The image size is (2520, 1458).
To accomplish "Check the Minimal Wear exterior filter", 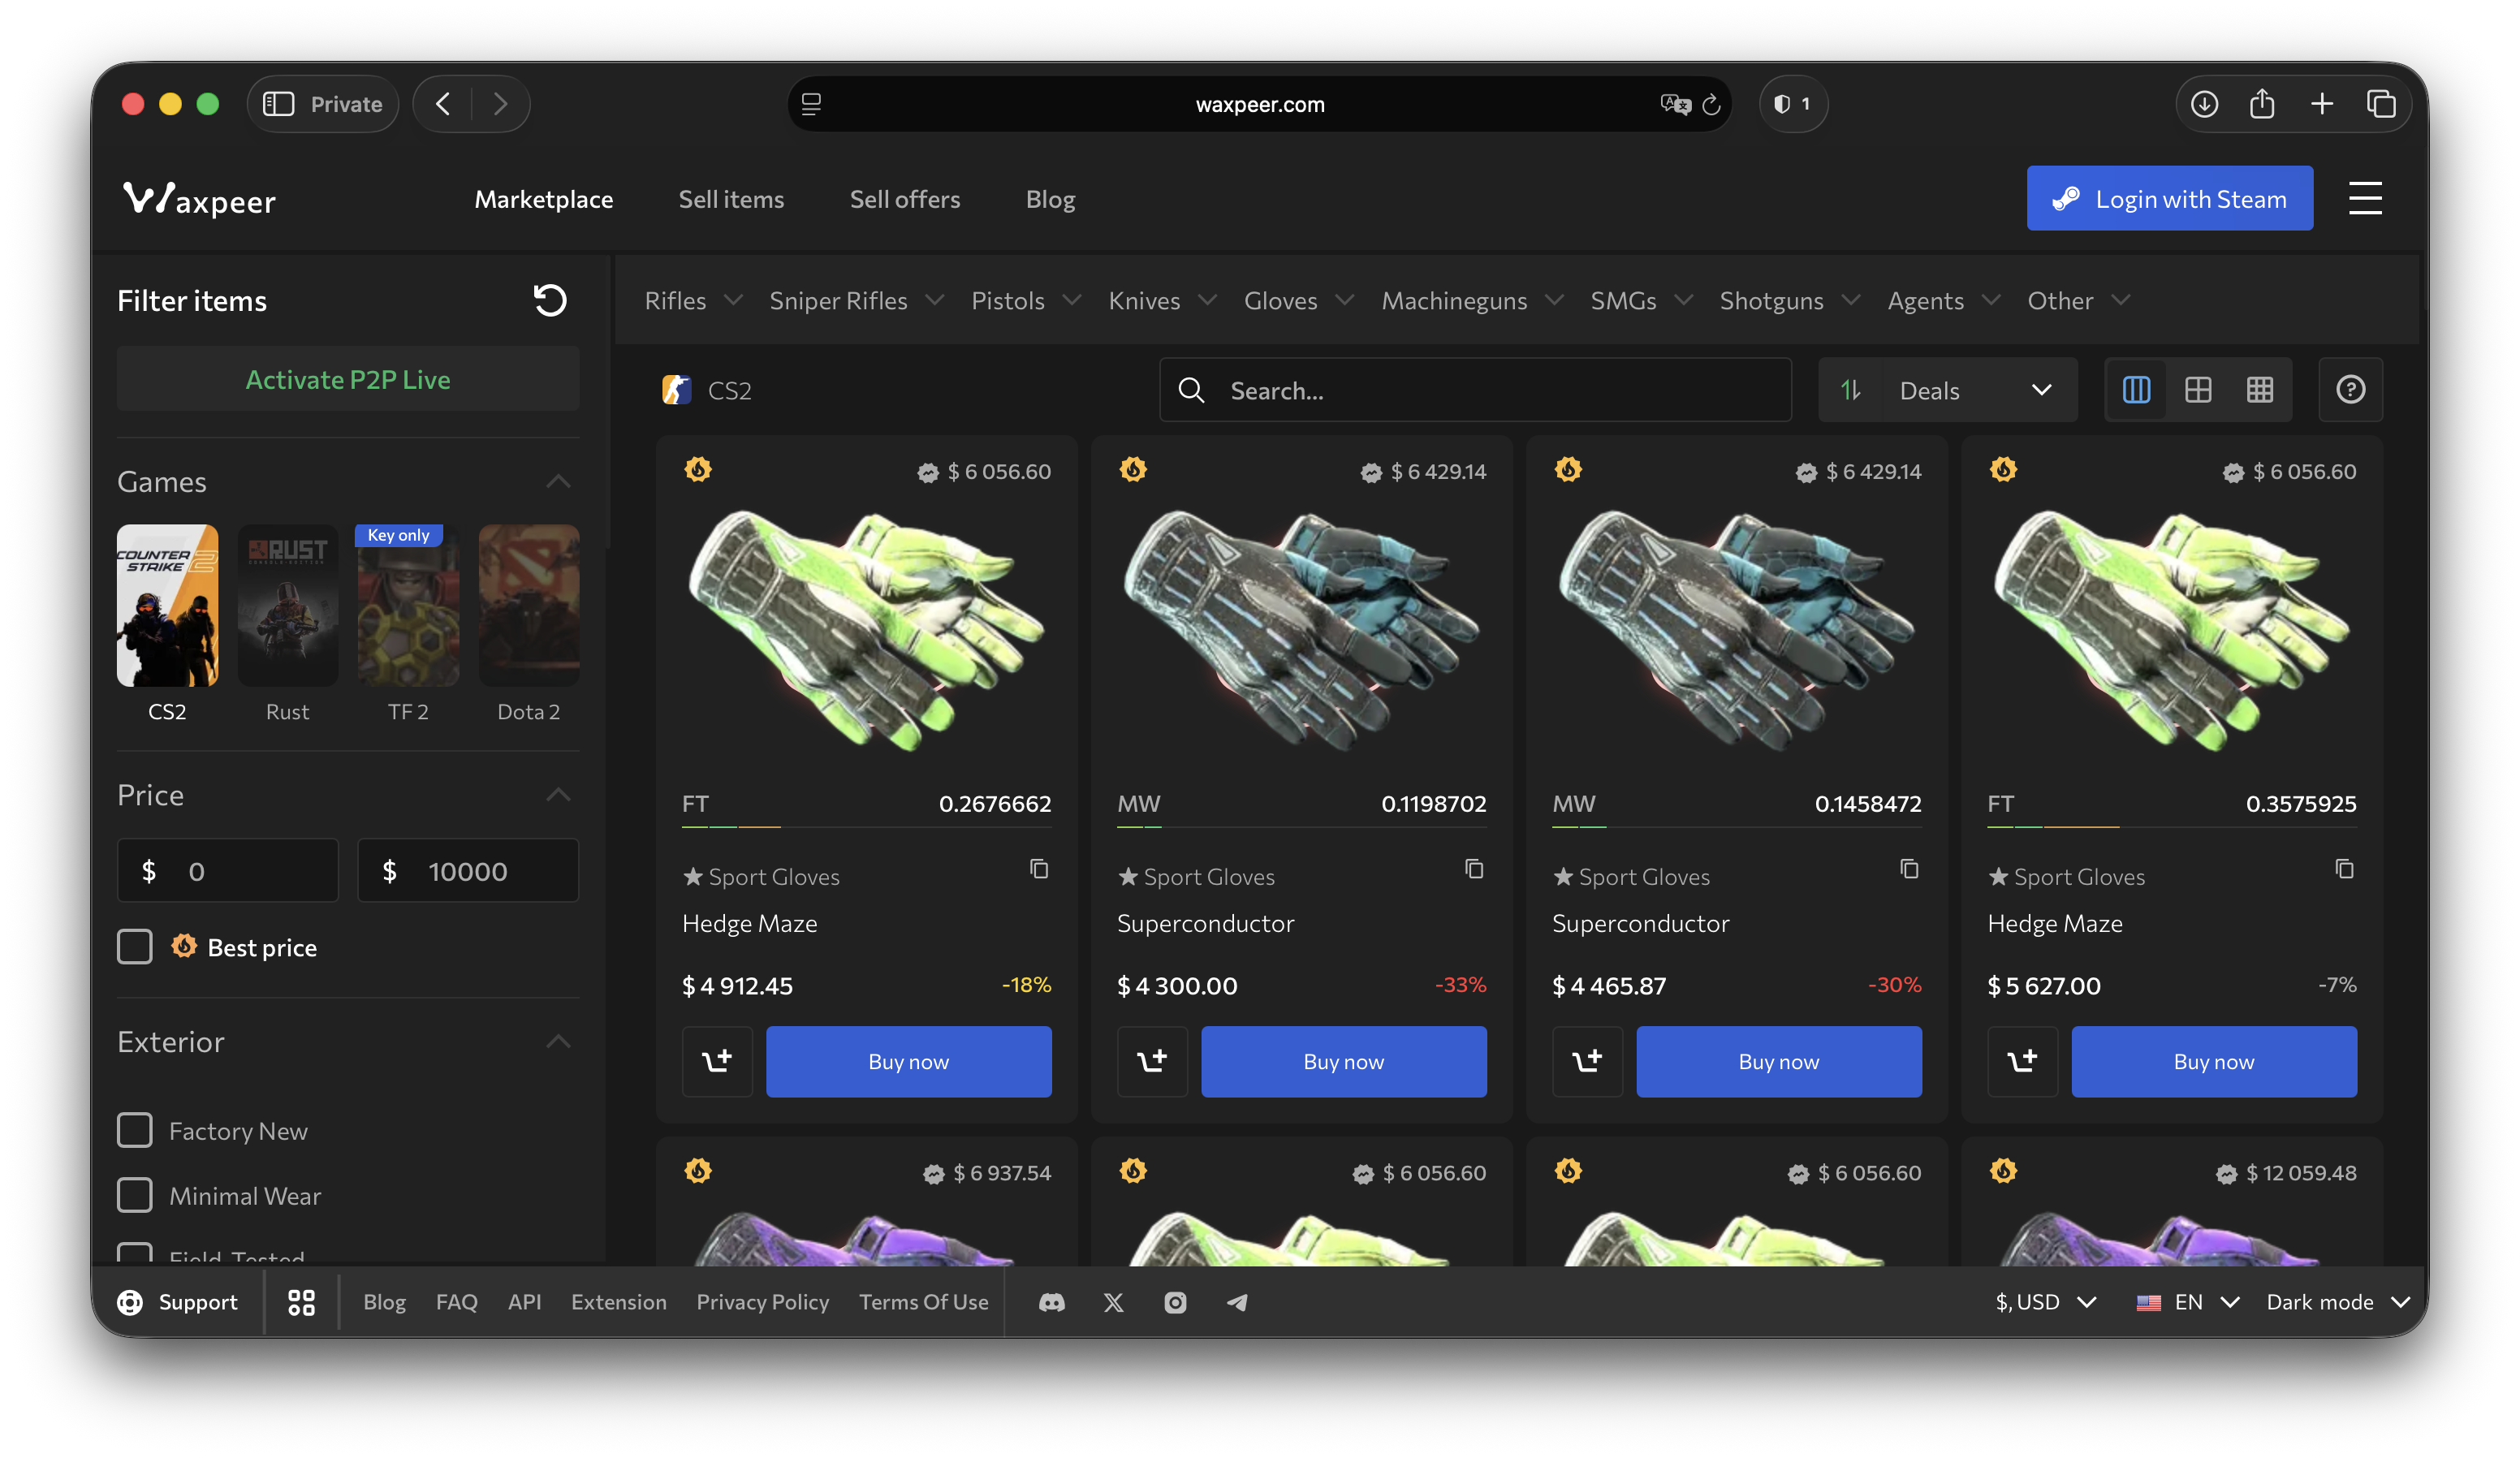I will tap(135, 1195).
